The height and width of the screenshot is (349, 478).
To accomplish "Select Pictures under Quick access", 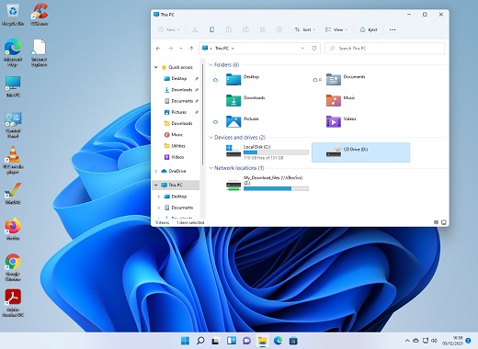I will point(179,112).
